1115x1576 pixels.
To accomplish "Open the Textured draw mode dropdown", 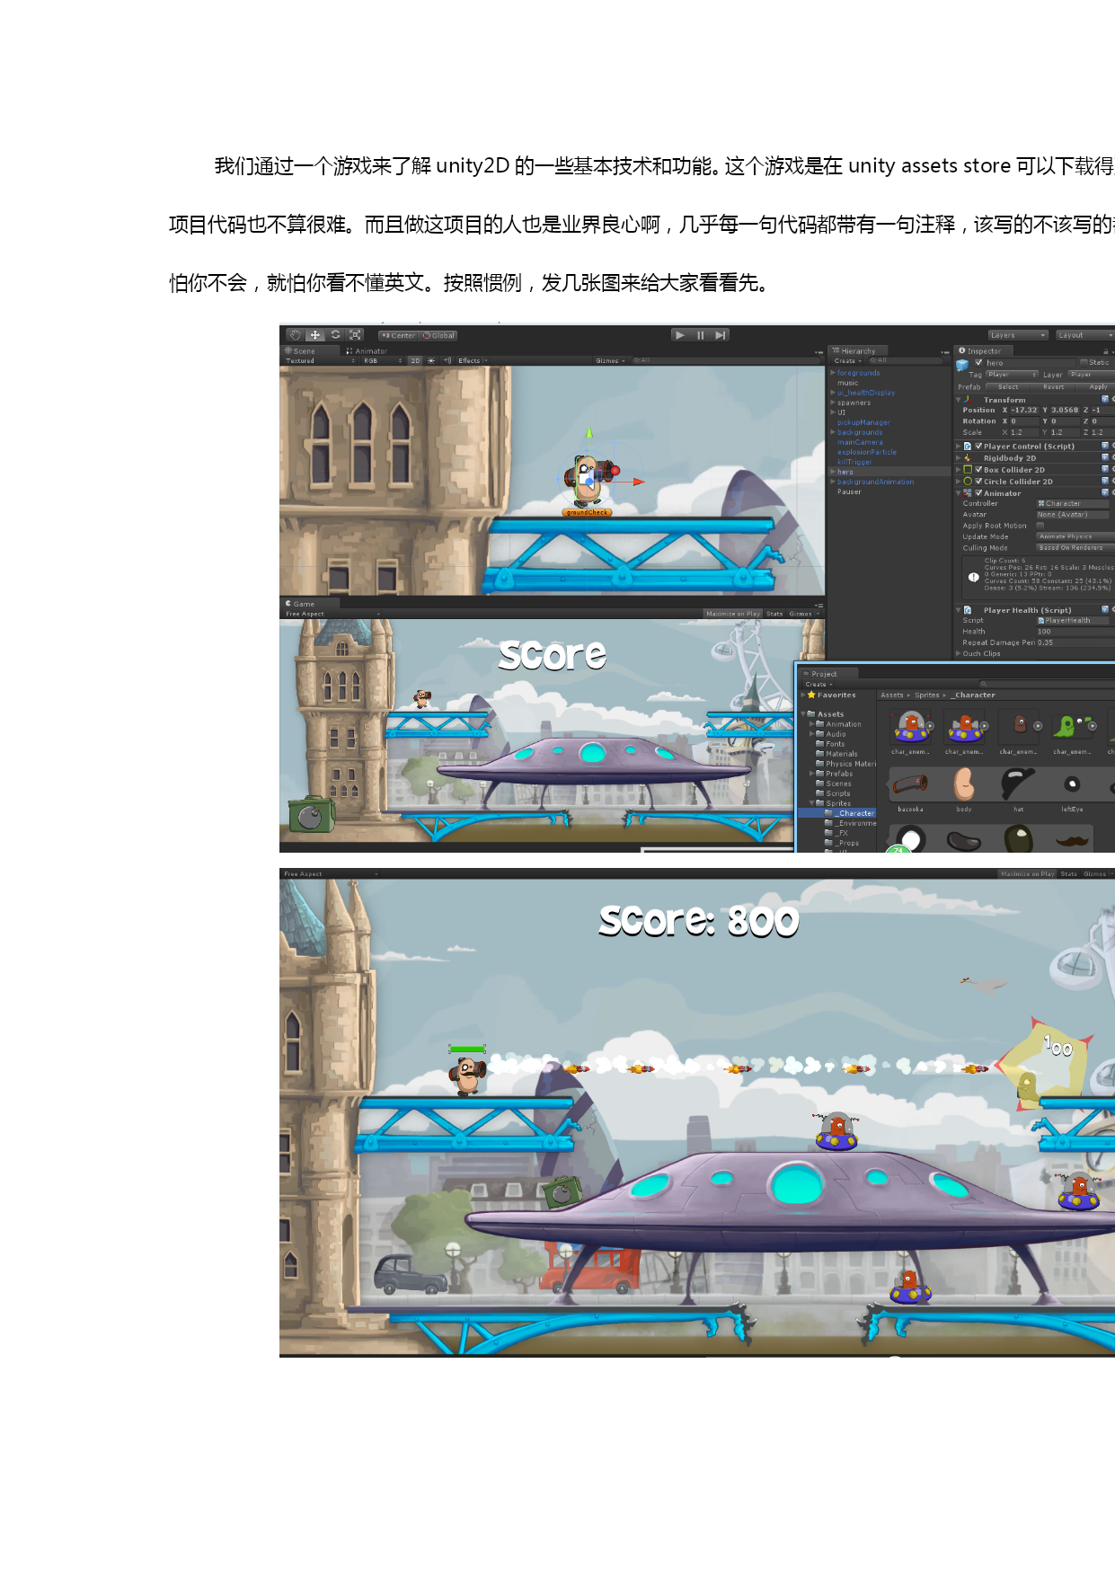I will point(320,361).
